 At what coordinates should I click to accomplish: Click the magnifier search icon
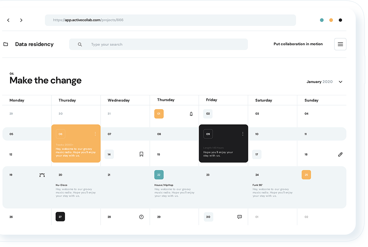[80, 44]
